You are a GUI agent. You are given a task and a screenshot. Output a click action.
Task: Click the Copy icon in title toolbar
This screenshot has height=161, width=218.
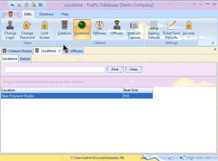point(26,5)
